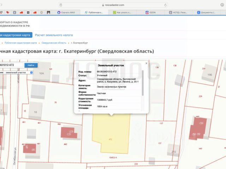Click parcel label 10453/4 on the map

113,157
